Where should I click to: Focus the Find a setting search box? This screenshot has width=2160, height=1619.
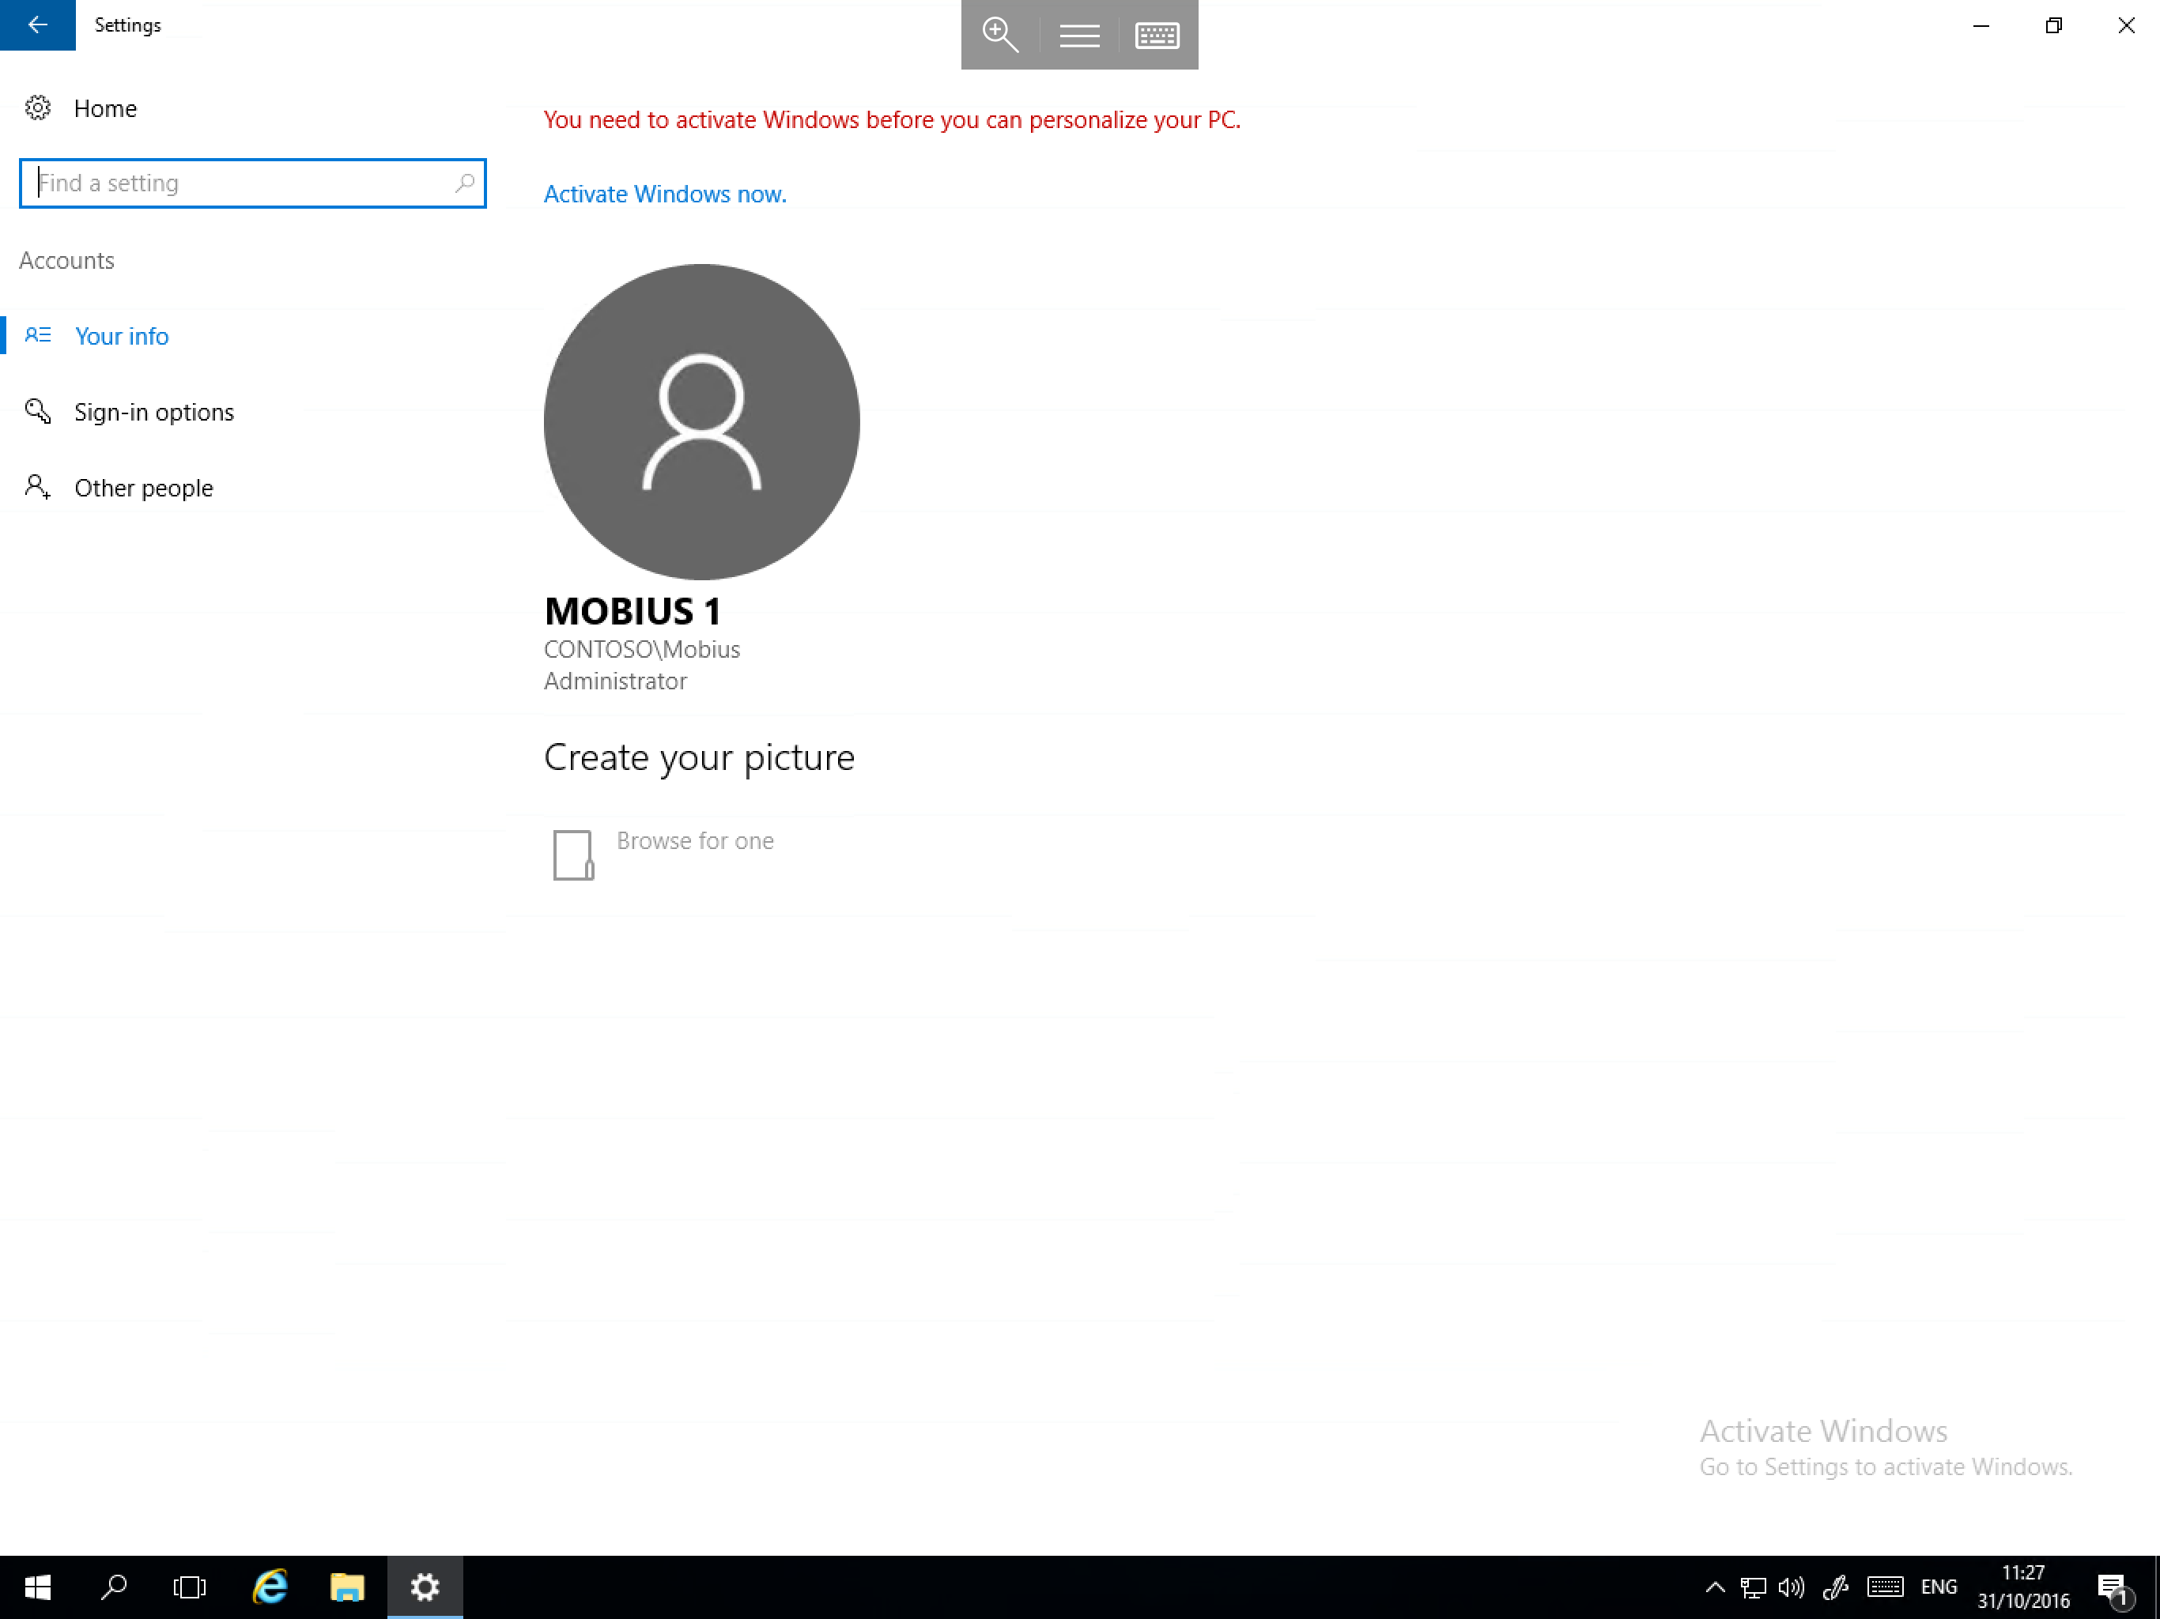click(252, 183)
